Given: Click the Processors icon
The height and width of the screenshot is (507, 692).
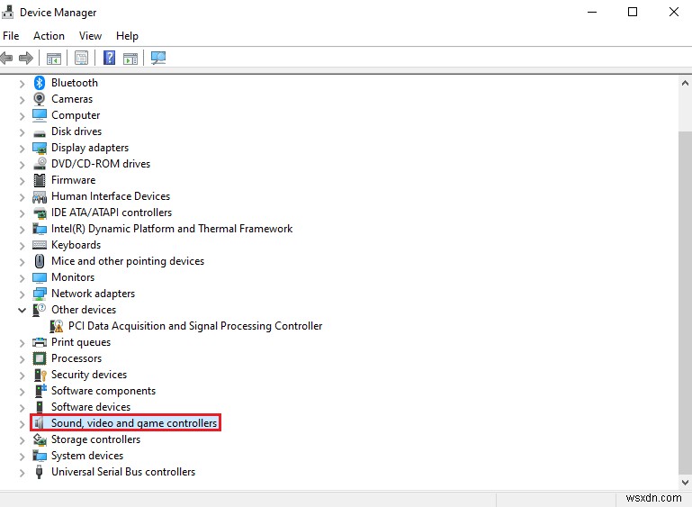Looking at the screenshot, I should [40, 358].
